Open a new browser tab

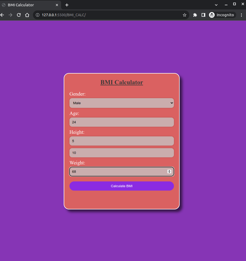67,5
